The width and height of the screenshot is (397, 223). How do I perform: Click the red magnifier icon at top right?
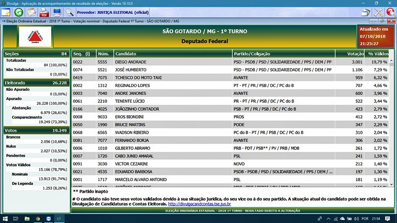point(391,12)
